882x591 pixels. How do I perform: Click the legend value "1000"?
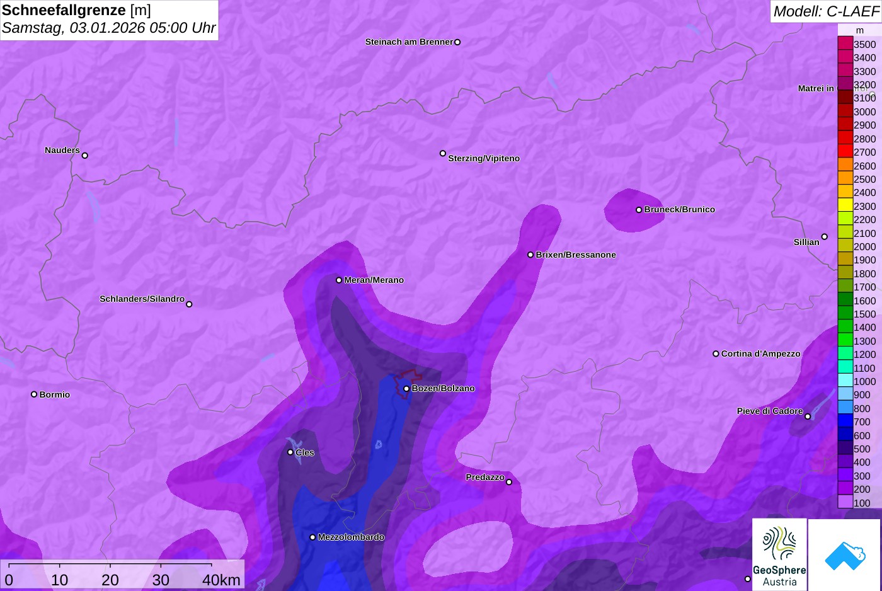(x=865, y=381)
